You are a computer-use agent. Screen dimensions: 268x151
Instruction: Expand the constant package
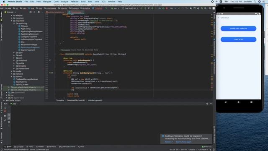pyautogui.click(x=11, y=18)
